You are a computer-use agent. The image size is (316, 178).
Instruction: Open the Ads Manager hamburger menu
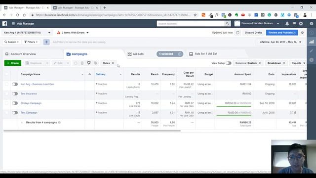[13, 24]
